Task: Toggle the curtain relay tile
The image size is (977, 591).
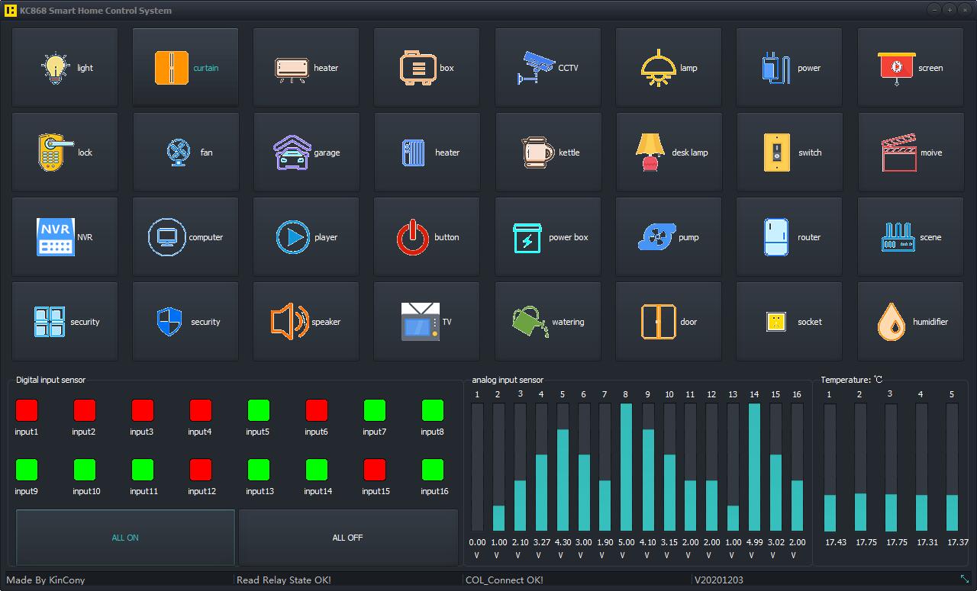Action: point(185,68)
